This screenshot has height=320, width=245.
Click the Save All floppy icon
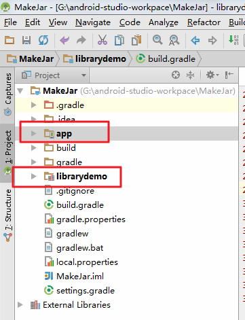[26, 40]
